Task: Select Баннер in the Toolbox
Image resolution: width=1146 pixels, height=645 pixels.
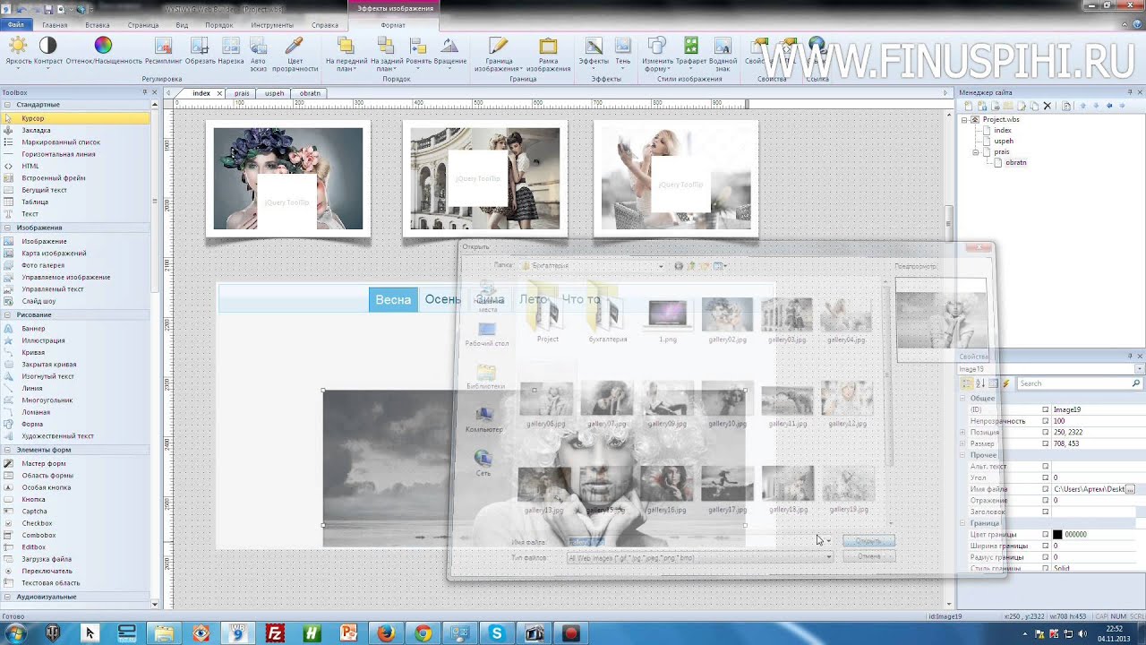Action: tap(33, 329)
